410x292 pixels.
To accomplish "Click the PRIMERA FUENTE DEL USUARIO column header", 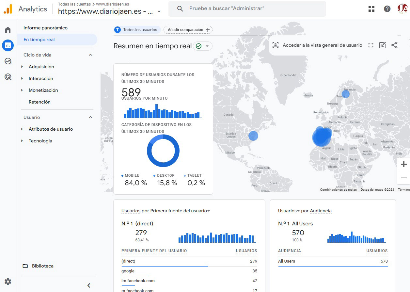I will point(154,251).
